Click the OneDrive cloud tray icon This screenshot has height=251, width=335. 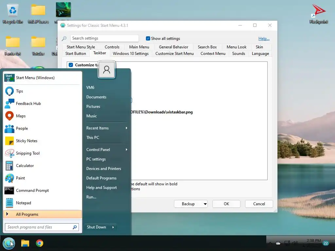coord(278,243)
